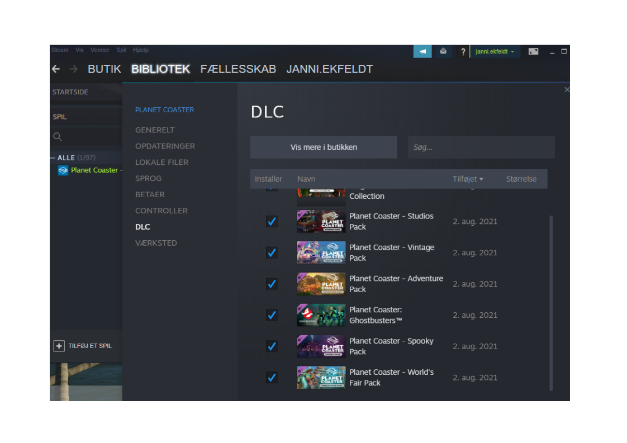Screen dimensions: 627x443
Task: Click the plus icon beside Tilføj et spil
Action: 59,346
